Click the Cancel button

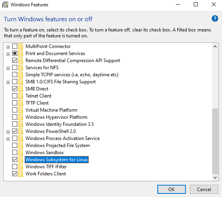(x=204, y=190)
